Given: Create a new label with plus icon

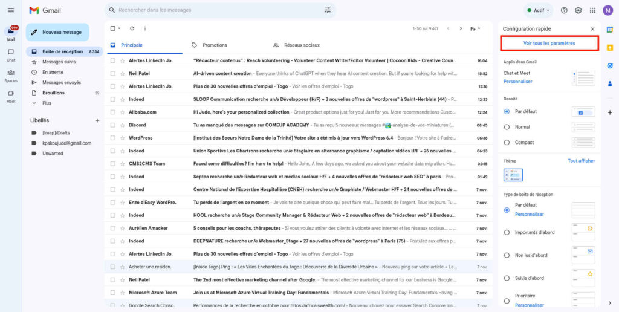Looking at the screenshot, I should click(97, 120).
